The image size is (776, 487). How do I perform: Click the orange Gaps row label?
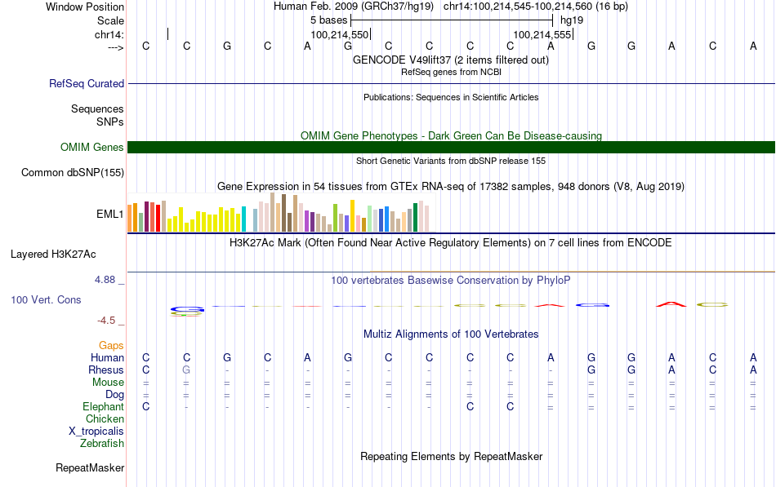(111, 345)
